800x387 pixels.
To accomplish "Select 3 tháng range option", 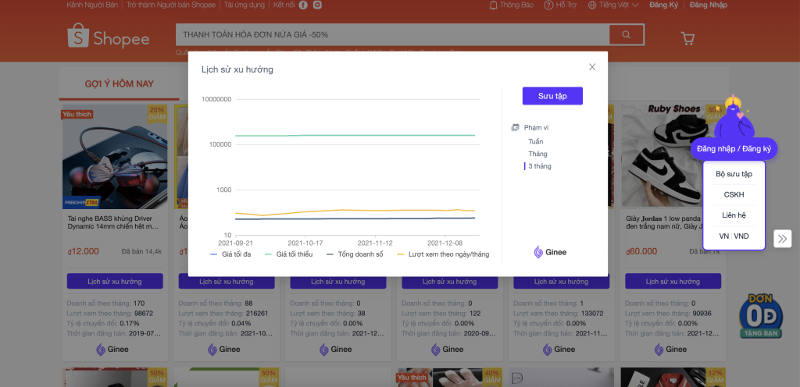I will pos(539,166).
